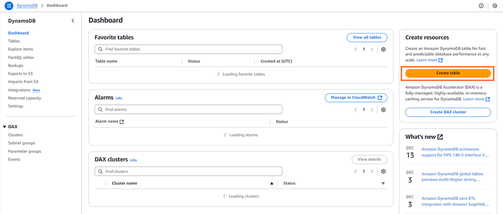Click the Cluster name column header
Image resolution: width=503 pixels, height=214 pixels.
click(124, 184)
